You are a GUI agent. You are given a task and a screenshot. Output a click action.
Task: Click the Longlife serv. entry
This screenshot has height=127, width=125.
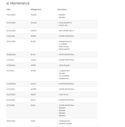(x=64, y=71)
